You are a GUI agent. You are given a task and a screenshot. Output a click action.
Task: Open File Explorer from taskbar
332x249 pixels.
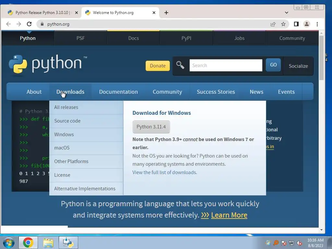[x=48, y=243]
